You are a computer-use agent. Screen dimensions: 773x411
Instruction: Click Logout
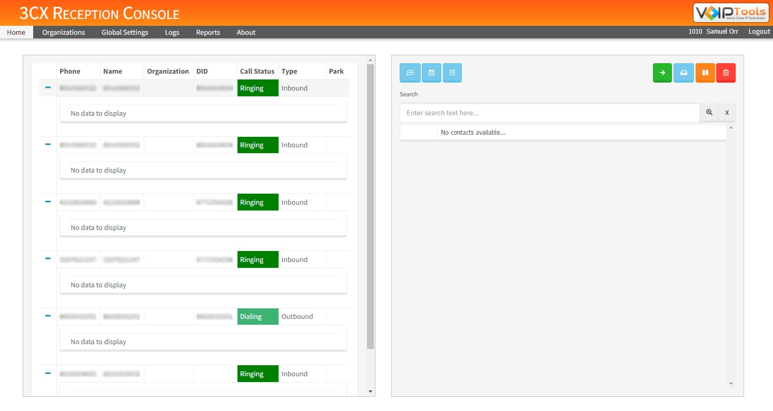tap(759, 31)
